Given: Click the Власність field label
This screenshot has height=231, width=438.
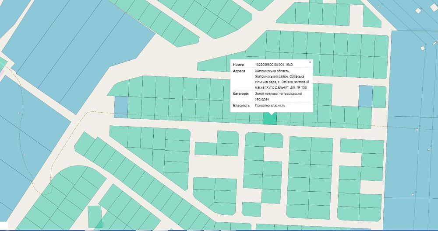Looking at the screenshot, I should click(241, 105).
